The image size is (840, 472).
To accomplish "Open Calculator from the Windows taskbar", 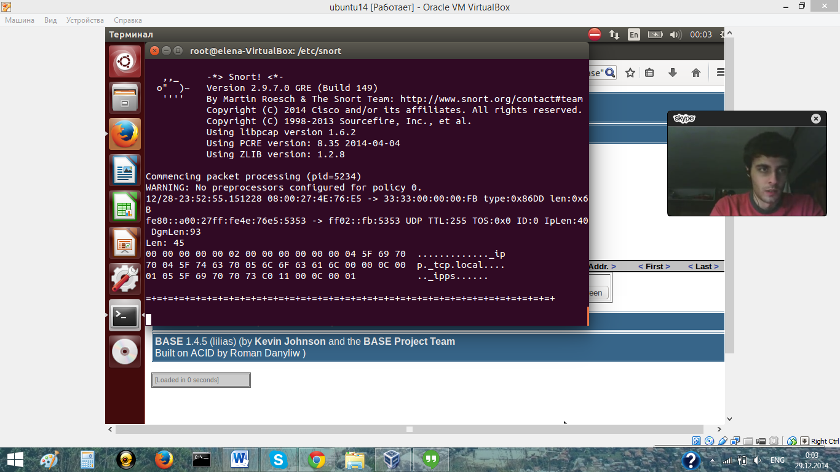I will click(x=87, y=460).
